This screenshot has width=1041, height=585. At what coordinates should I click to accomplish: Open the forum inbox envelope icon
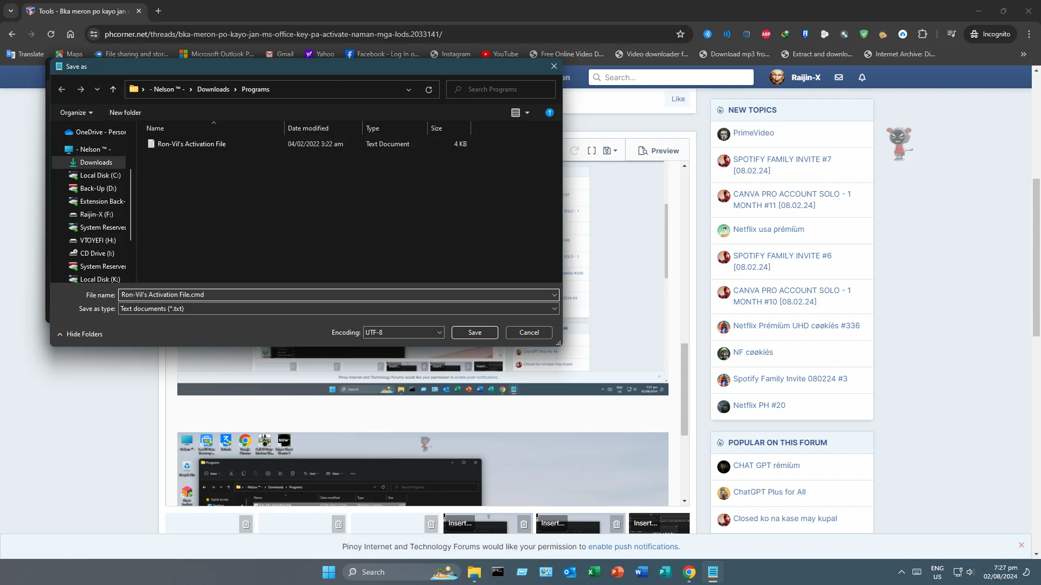(x=839, y=77)
